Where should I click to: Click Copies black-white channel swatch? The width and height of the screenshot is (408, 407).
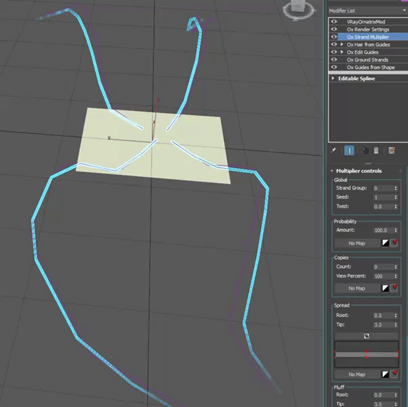[385, 288]
